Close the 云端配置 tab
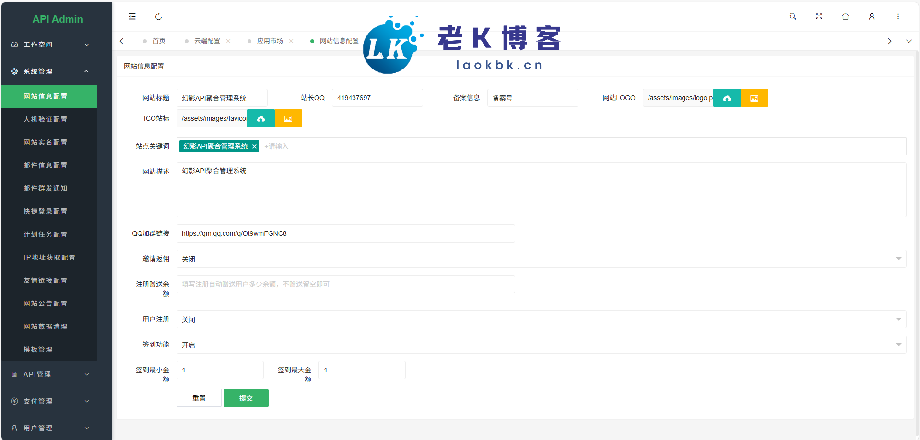Screen dimensions: 920x440 click(x=228, y=41)
